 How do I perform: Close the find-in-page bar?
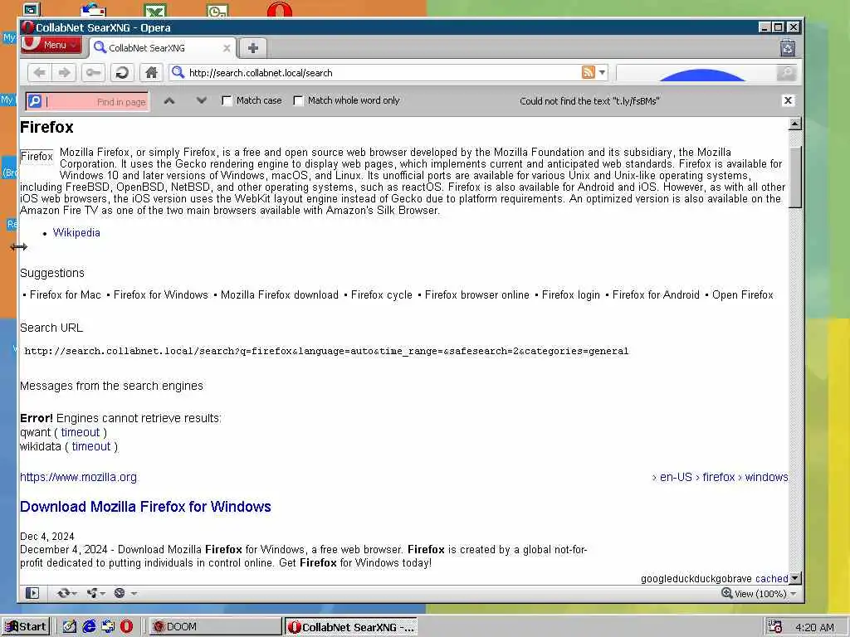789,100
